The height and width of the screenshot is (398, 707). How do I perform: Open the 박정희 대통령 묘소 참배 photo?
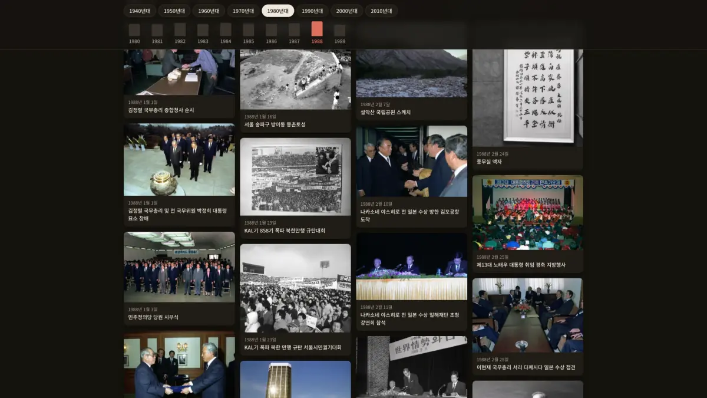(179, 160)
